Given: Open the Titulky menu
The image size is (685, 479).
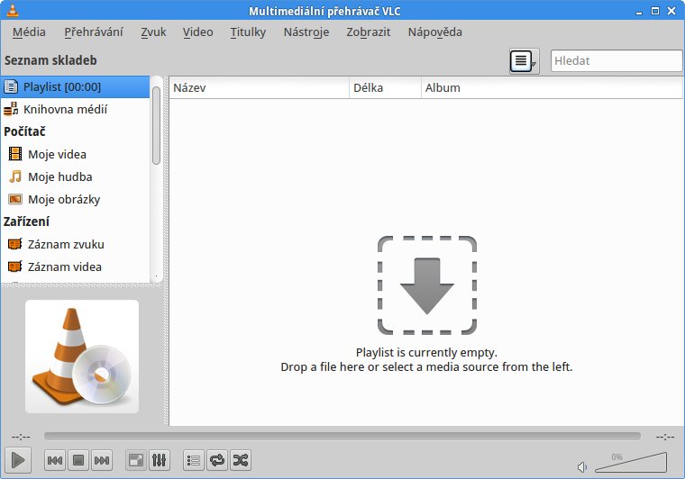Looking at the screenshot, I should click(248, 32).
